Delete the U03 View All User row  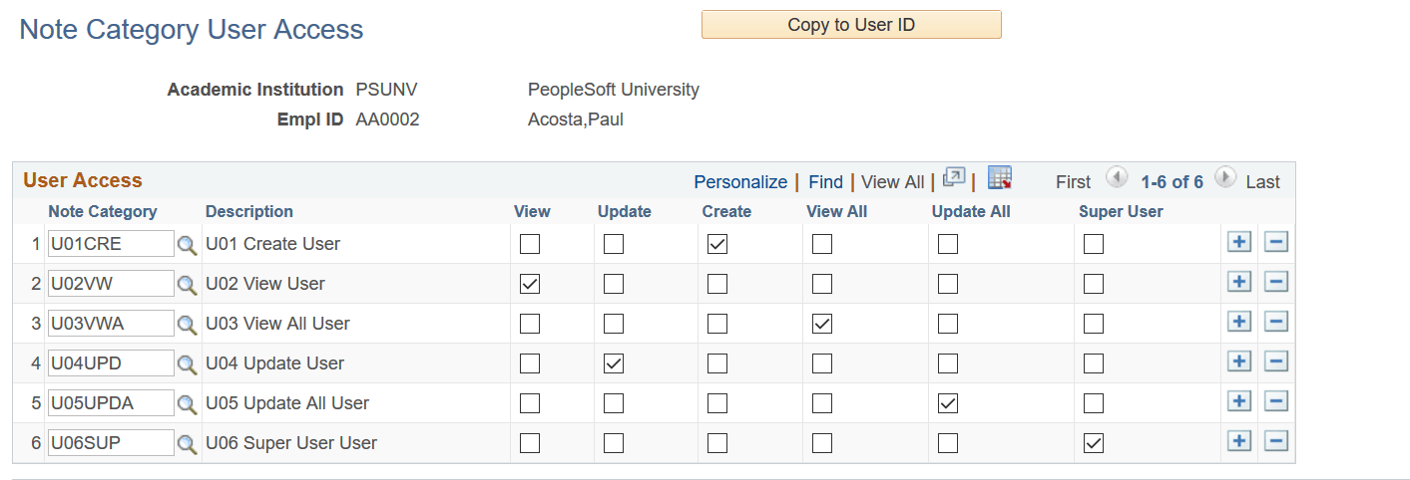[x=1275, y=323]
